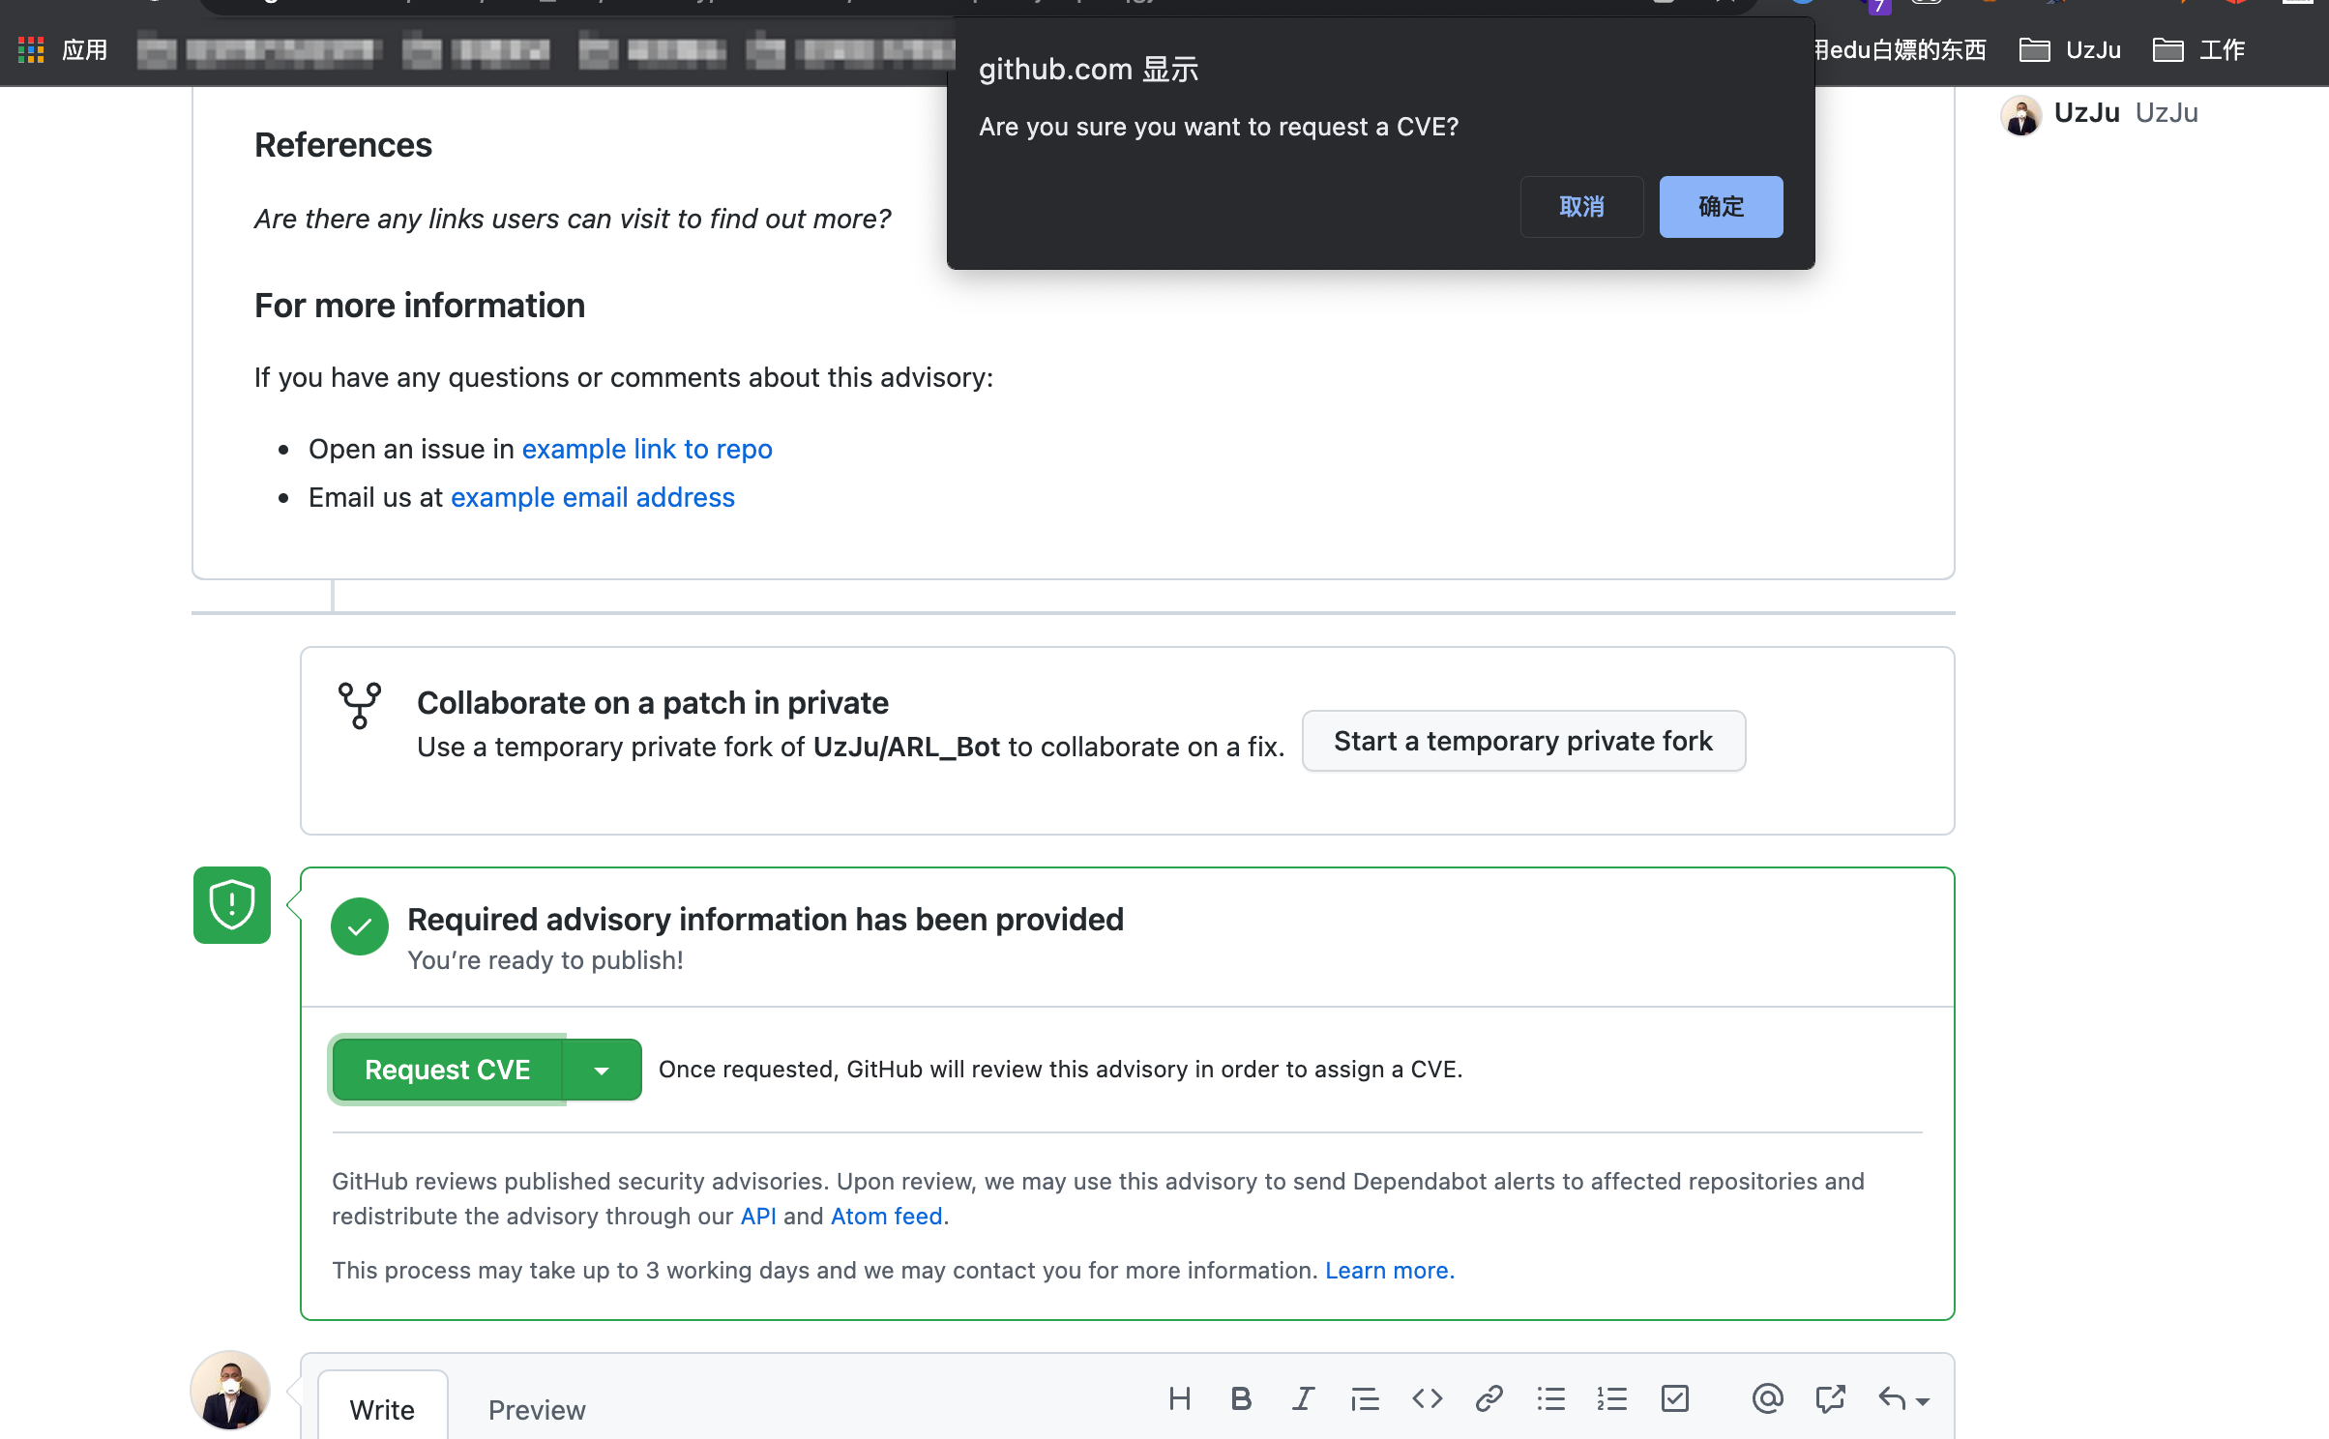
Task: Start a temporary private fork
Action: [1522, 741]
